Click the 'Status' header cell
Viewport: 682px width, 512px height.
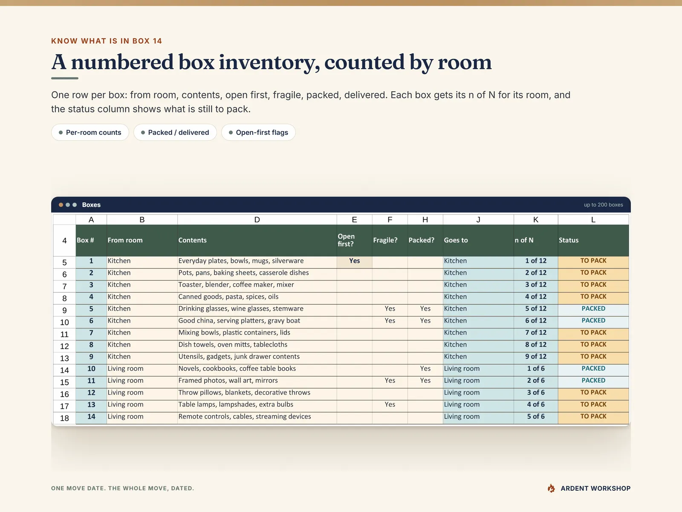(593, 240)
